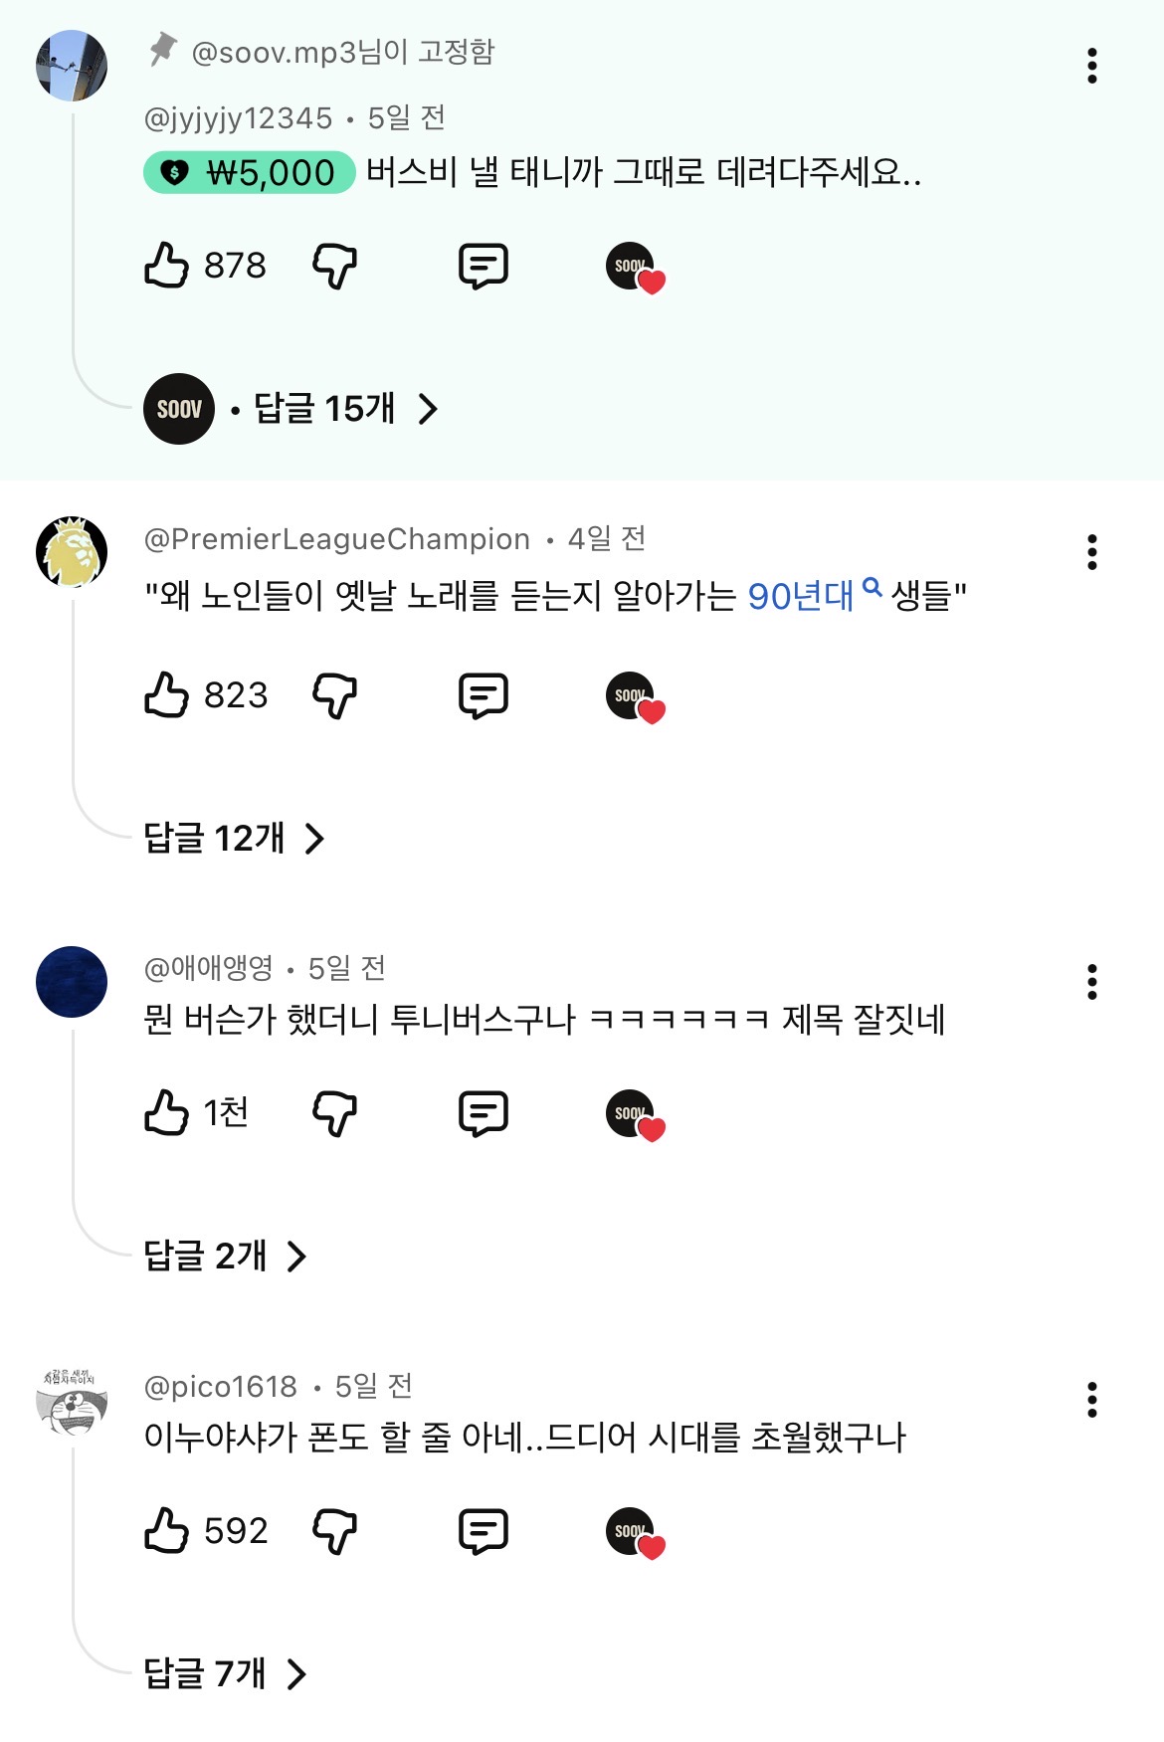Screen dimensions: 1164x1742
Task: Click the ₩5,000 Super Thanks badge
Action: click(250, 172)
